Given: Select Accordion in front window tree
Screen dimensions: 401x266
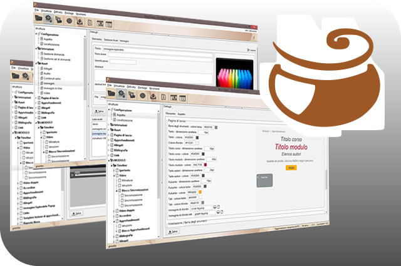Looking at the screenshot, I should (x=125, y=215).
